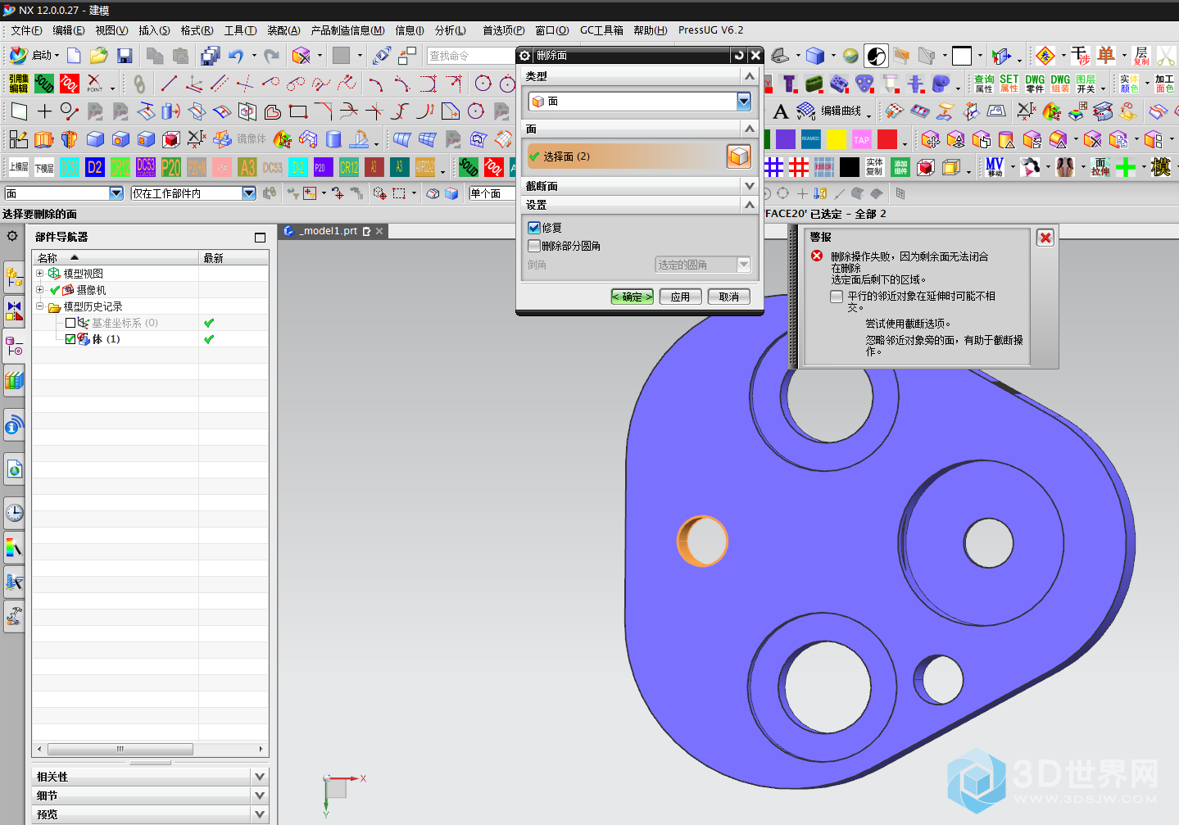Click the DWG组装 export icon
1179x825 pixels.
click(1060, 84)
